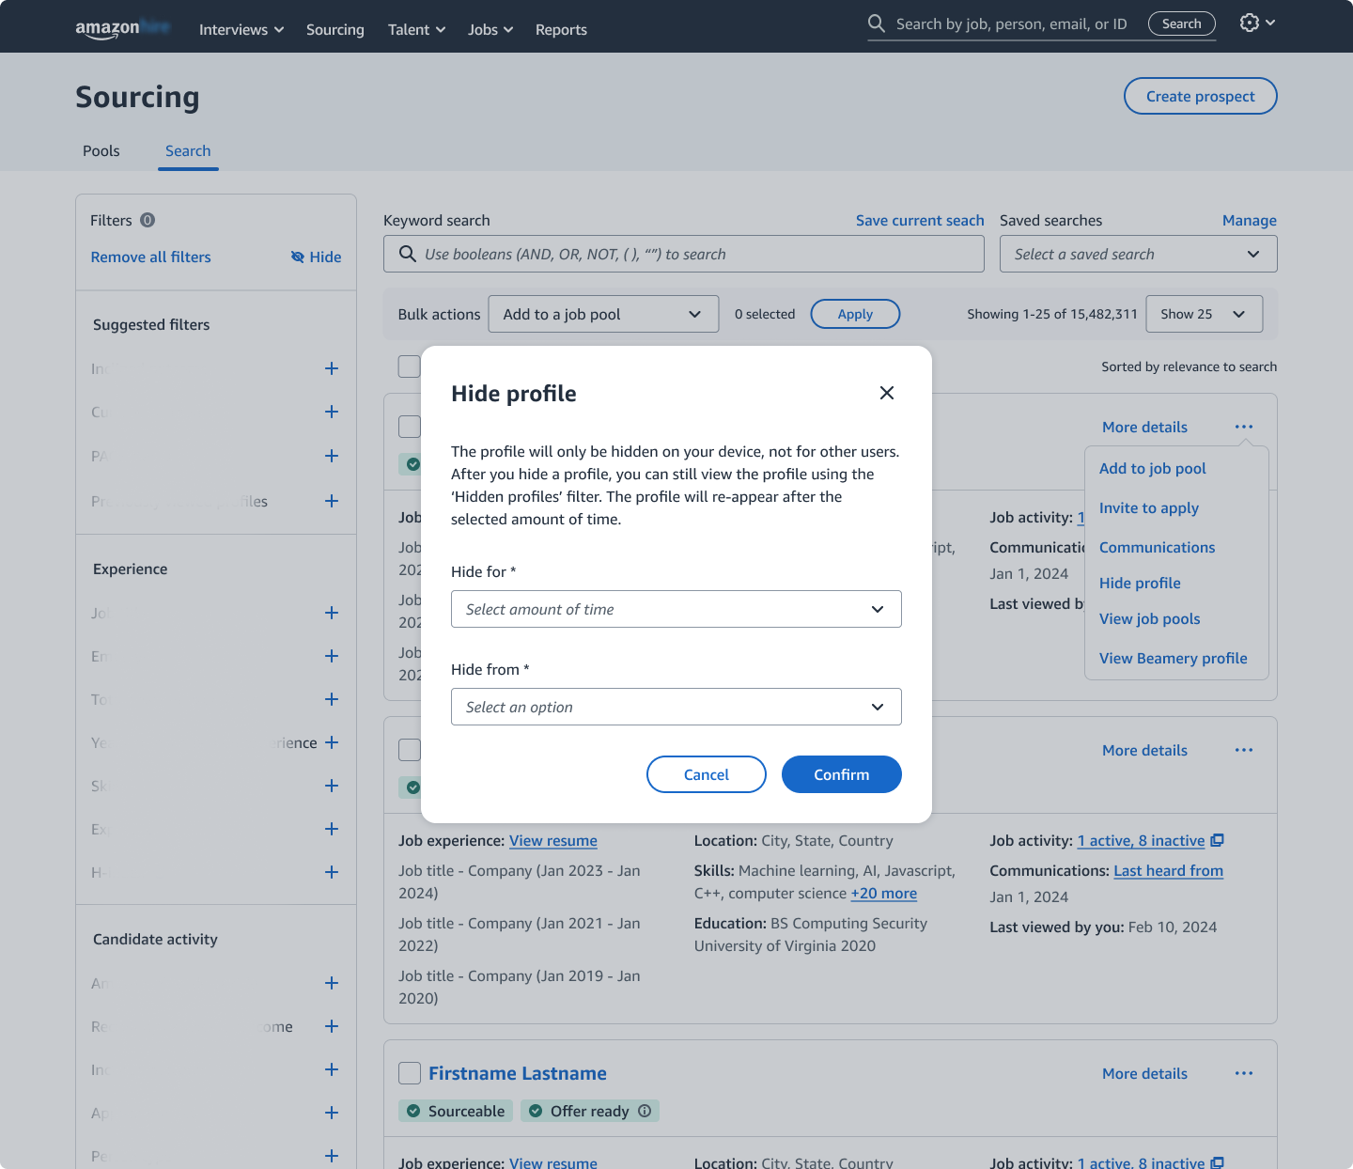
Task: Click Remove all filters link
Action: 150,257
